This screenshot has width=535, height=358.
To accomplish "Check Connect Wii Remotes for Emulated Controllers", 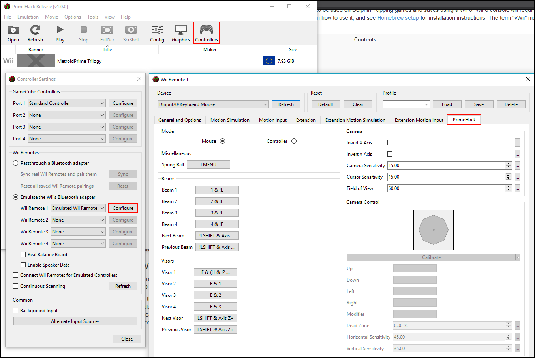I will pyautogui.click(x=16, y=275).
